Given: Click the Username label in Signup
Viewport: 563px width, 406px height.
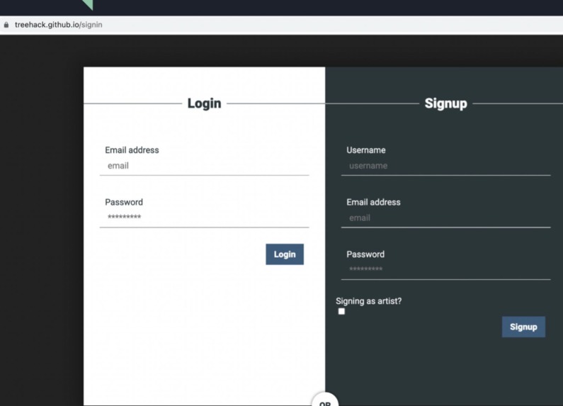Looking at the screenshot, I should coord(366,150).
